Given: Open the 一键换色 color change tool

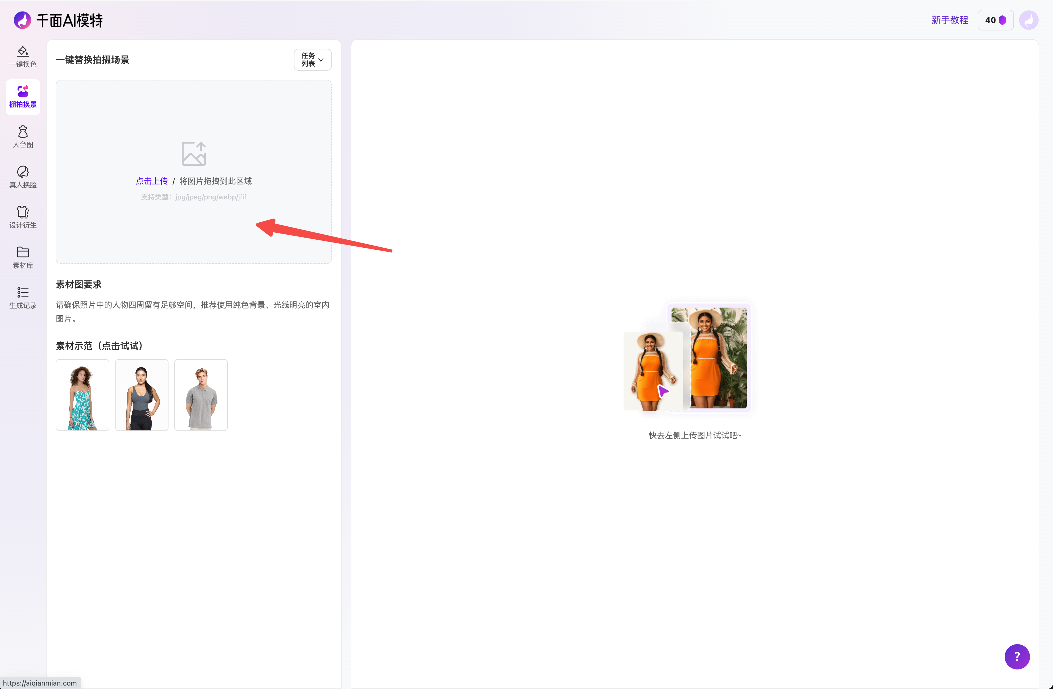Looking at the screenshot, I should click(x=23, y=57).
